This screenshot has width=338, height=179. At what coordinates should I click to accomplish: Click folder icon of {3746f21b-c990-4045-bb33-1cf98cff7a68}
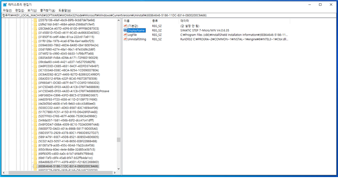35,54
